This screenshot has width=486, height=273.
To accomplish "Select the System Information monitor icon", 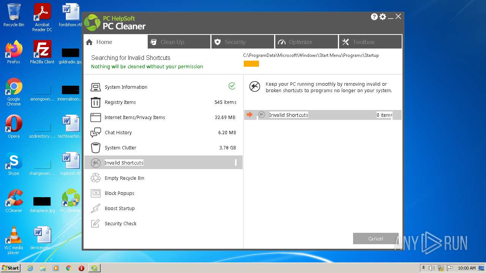I will (96, 87).
